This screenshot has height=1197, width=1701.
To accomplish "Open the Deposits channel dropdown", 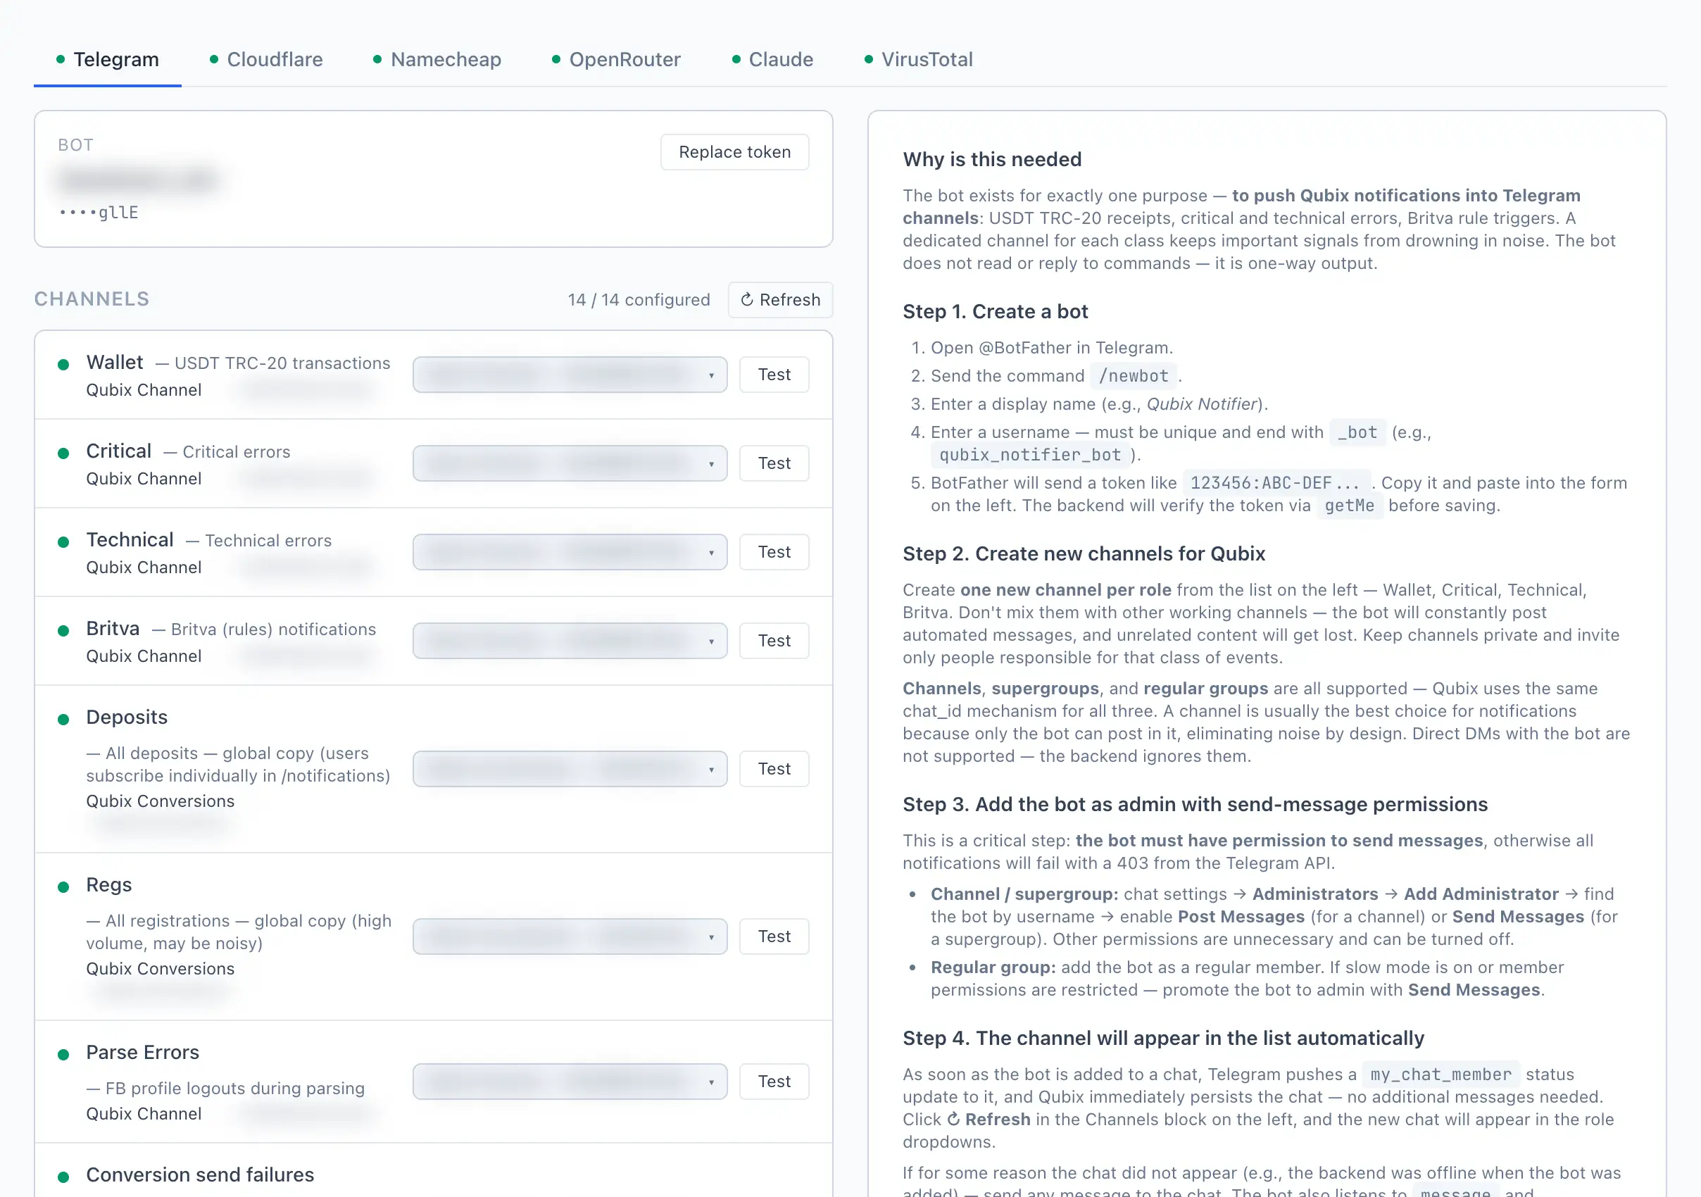I will [x=570, y=769].
